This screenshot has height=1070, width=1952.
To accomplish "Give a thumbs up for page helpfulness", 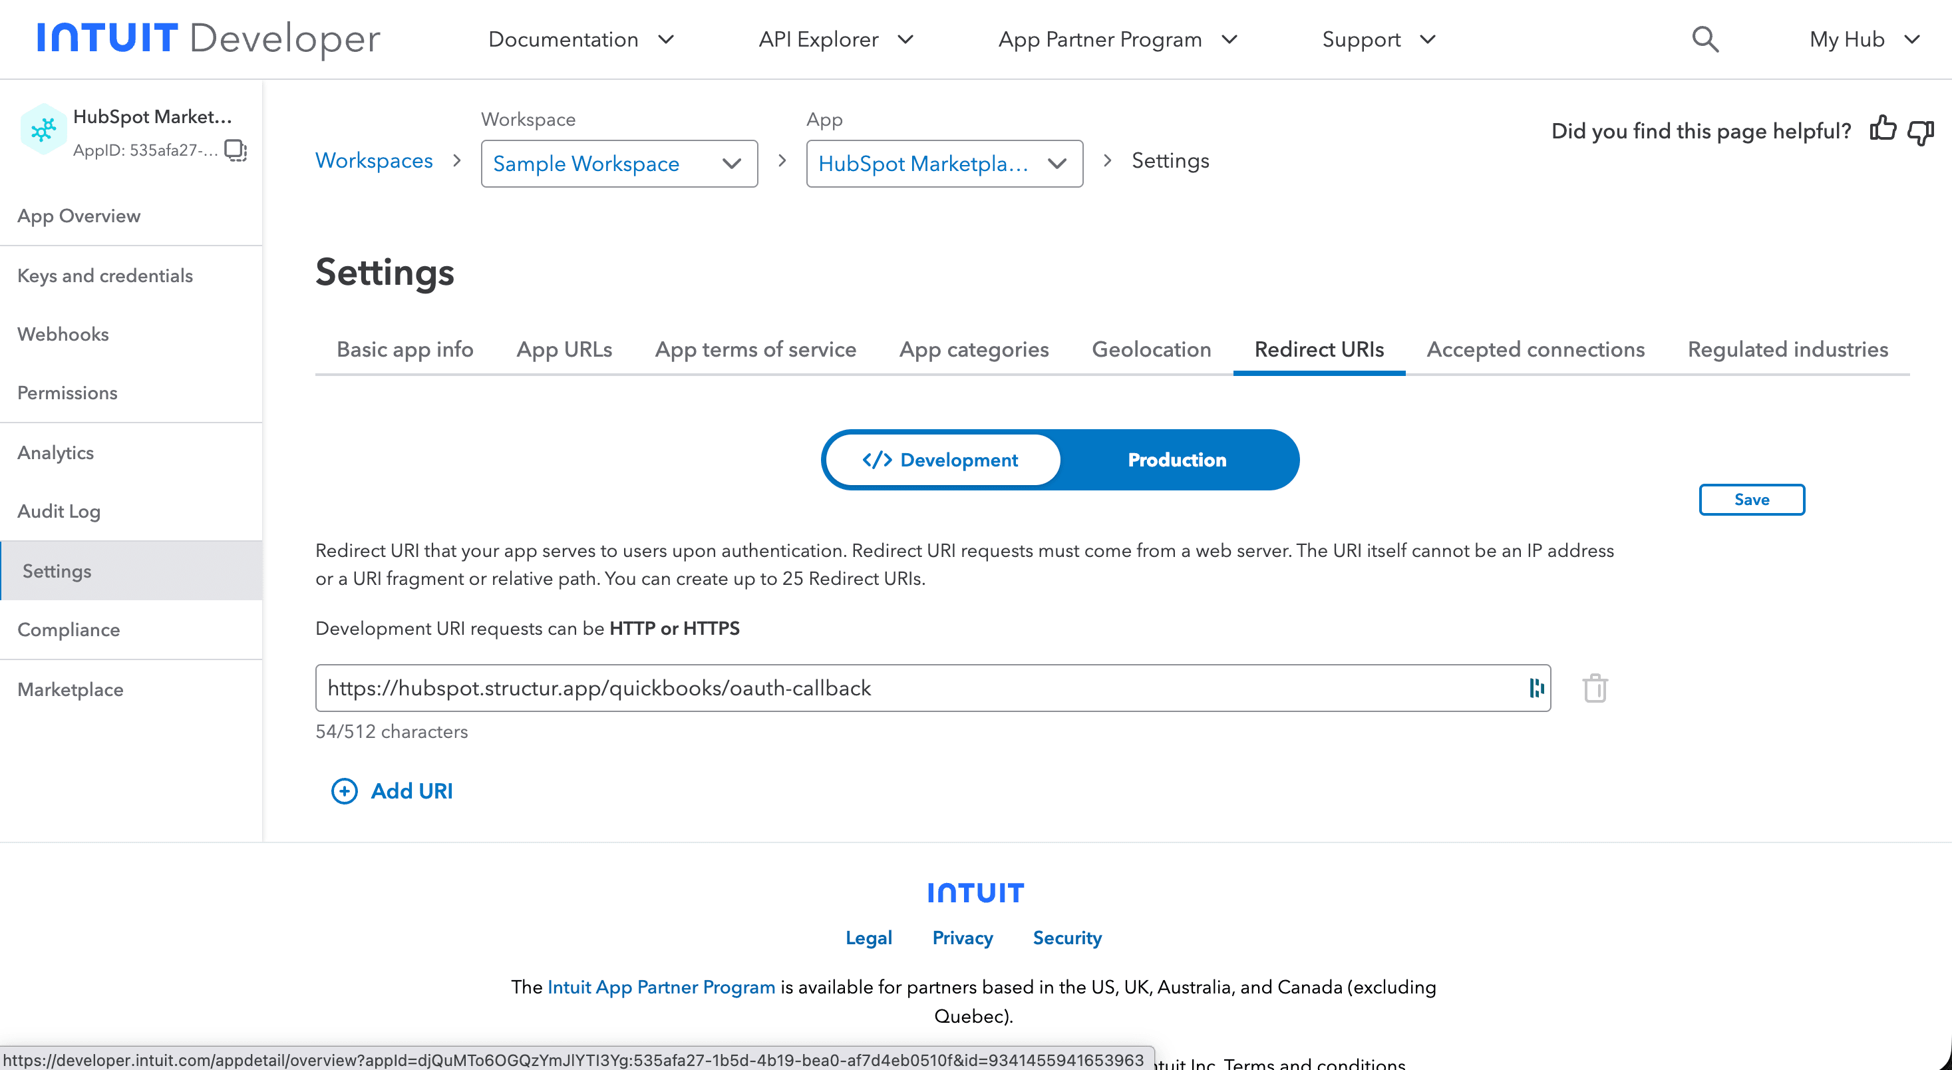I will 1882,130.
